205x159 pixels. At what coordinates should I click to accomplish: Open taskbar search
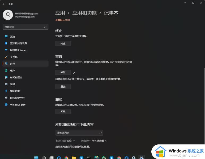(44, 158)
